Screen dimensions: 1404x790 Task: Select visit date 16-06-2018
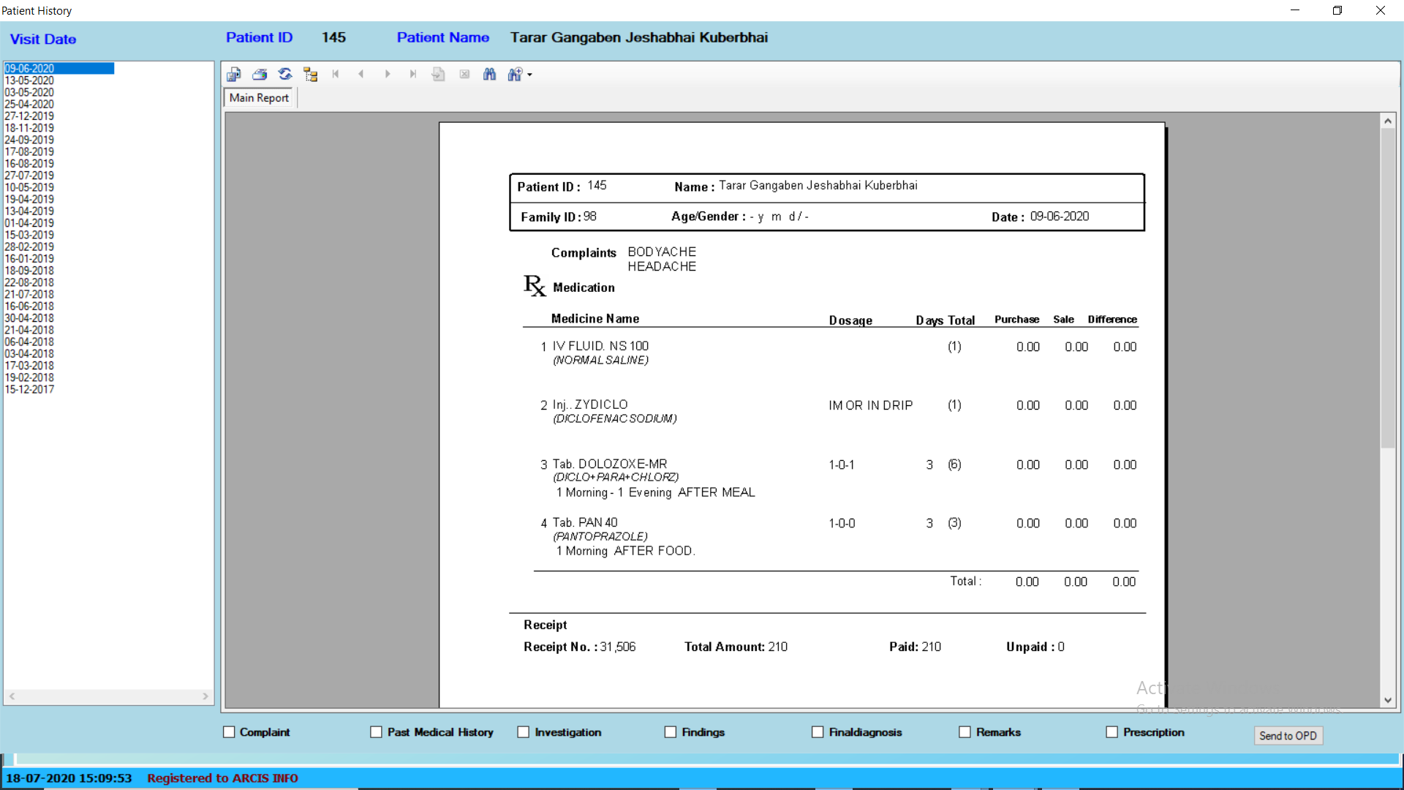click(30, 306)
